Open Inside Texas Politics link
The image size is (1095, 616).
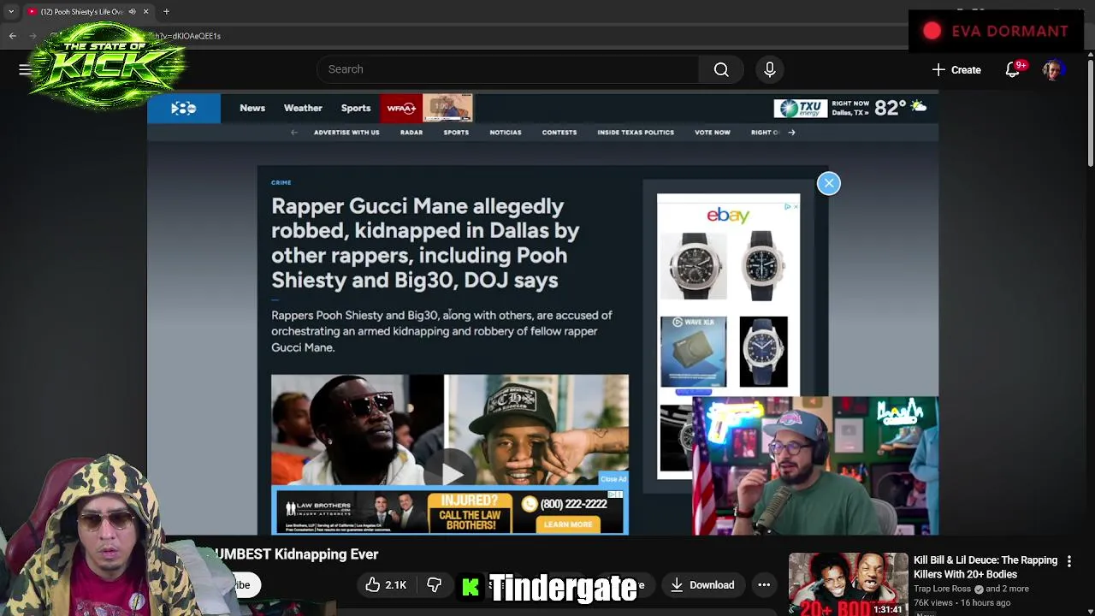point(636,133)
